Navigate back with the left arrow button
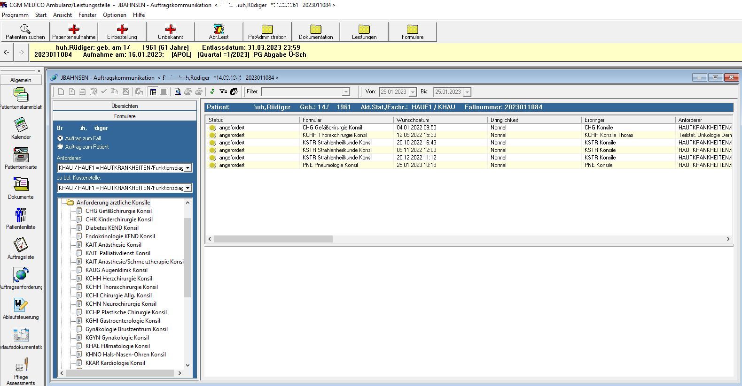Viewport: 742px width, 386px height. (x=6, y=53)
